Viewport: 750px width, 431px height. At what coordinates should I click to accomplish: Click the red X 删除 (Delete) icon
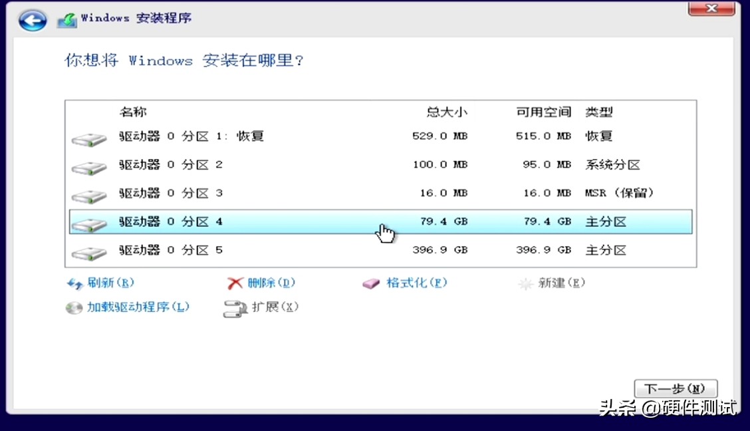(234, 283)
